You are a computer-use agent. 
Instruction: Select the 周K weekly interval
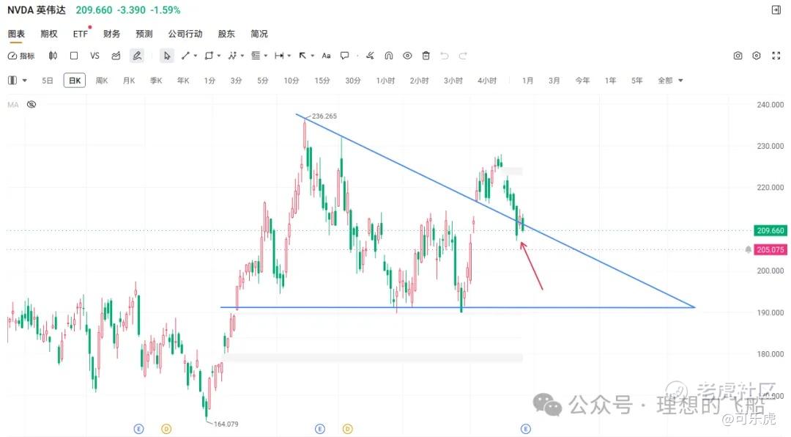(102, 81)
